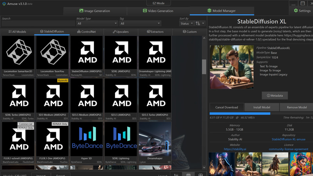Select the SD3.5 Medium (AMDGPU) model card
The height and width of the screenshot is (176, 313).
click(86, 99)
